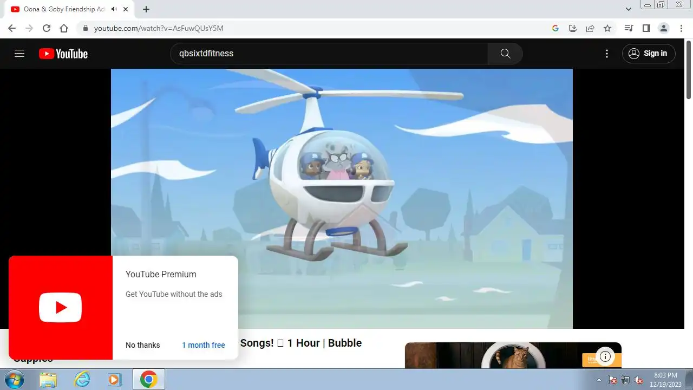The height and width of the screenshot is (390, 693).
Task: Click the helicopter video player
Action: [x=342, y=199]
